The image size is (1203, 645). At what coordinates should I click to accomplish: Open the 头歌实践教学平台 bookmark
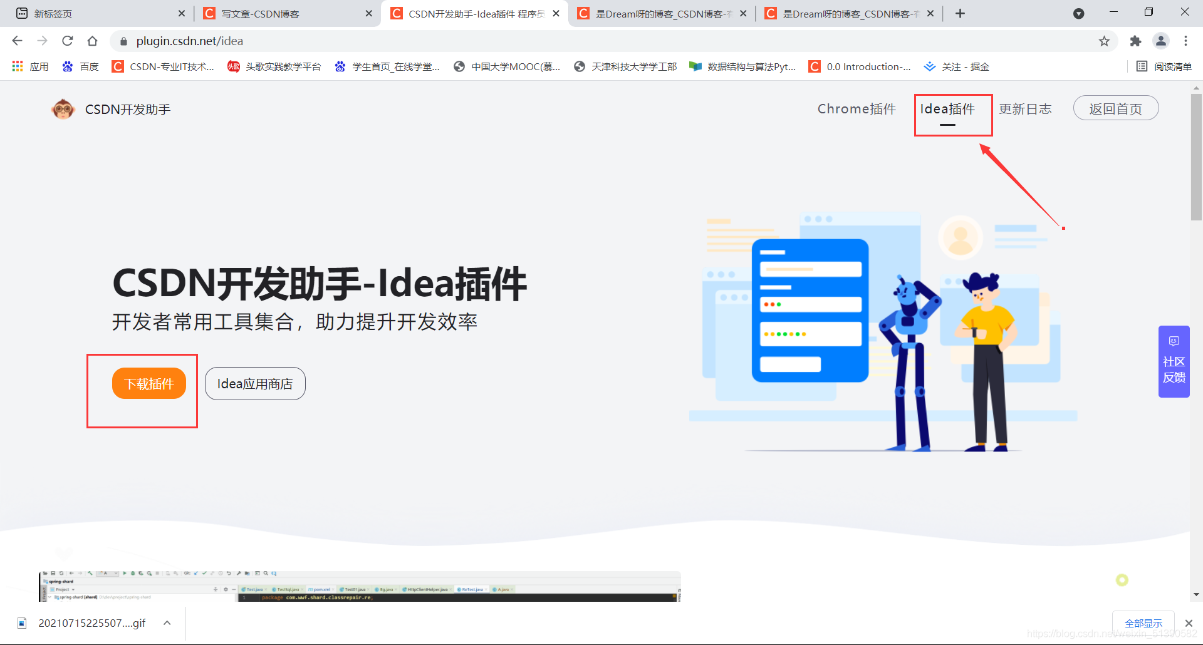click(274, 66)
